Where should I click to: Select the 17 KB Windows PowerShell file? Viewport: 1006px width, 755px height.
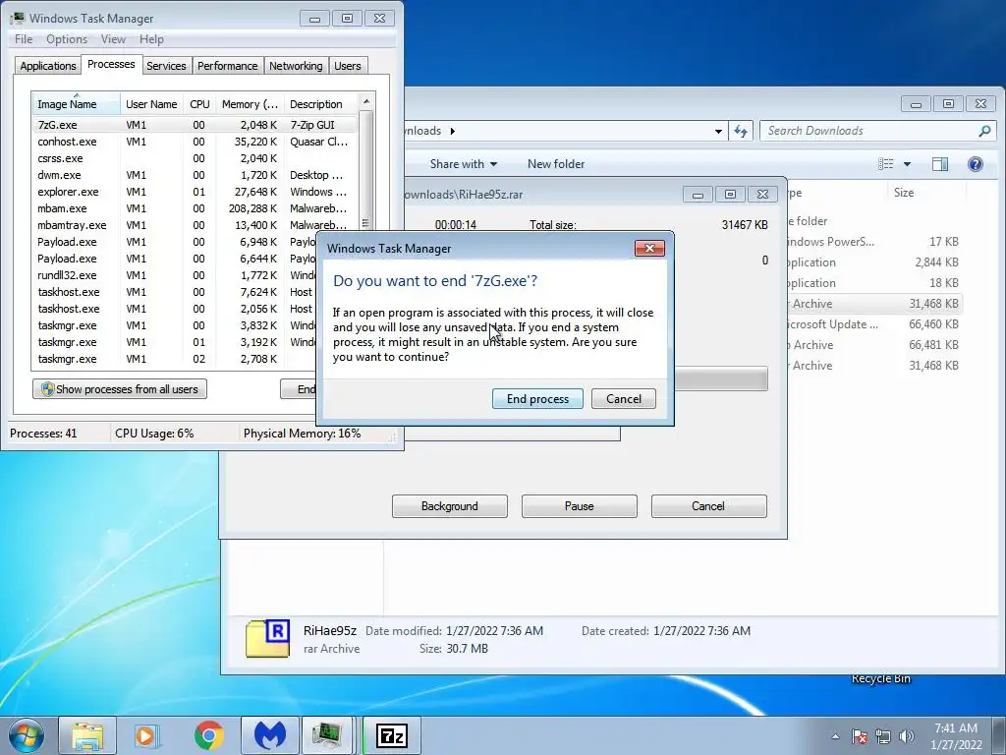click(x=875, y=242)
